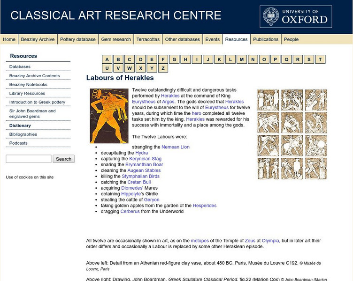Select the Resources tab
This screenshot has width=353, height=281.
[x=236, y=39]
